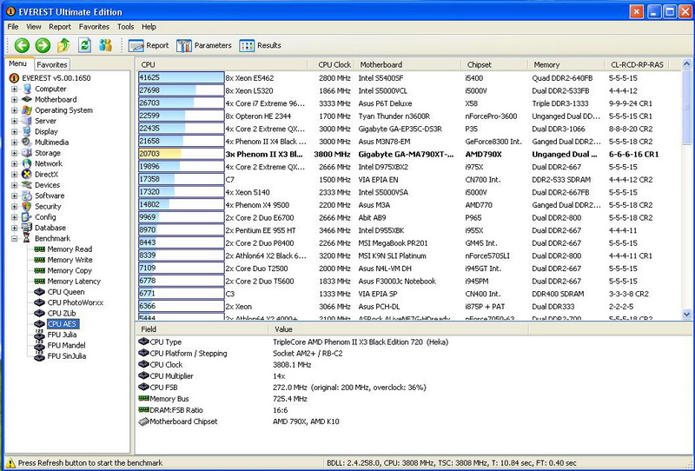Viewport: 695px width, 471px height.
Task: Open the Report menu
Action: coord(60,27)
